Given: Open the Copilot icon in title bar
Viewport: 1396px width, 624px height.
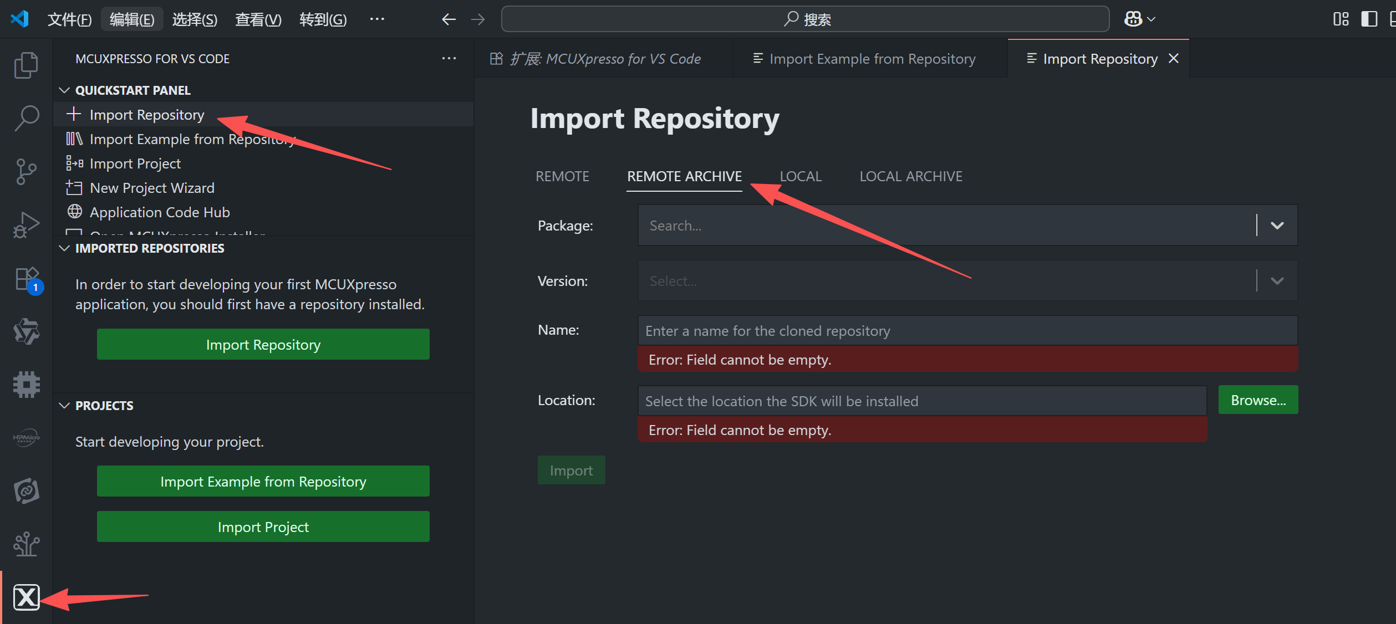Looking at the screenshot, I should click(x=1133, y=19).
